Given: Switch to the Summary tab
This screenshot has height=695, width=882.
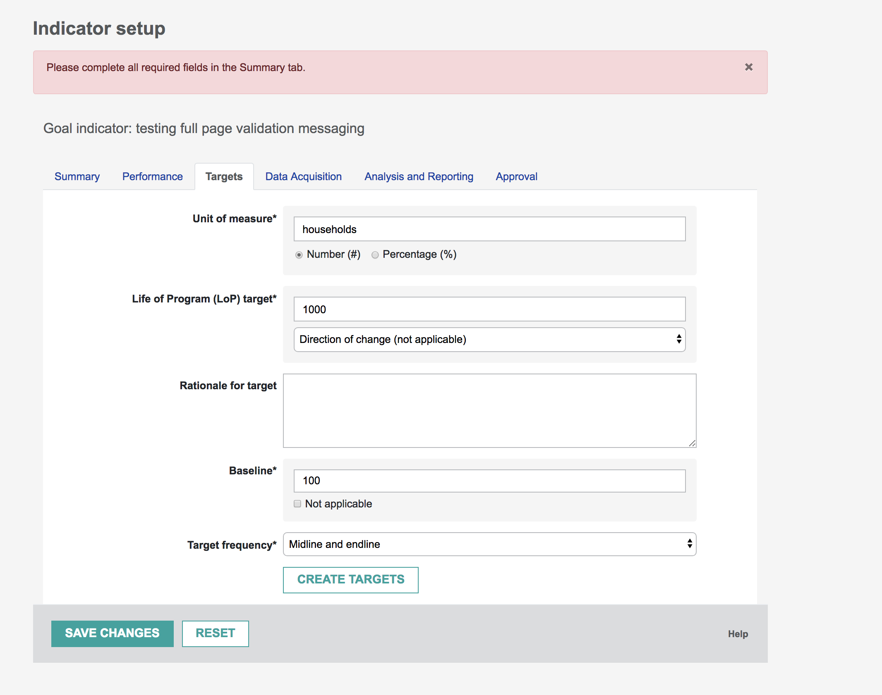Looking at the screenshot, I should click(x=77, y=176).
